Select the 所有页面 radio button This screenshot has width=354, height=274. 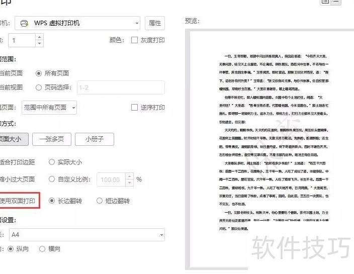[39, 73]
